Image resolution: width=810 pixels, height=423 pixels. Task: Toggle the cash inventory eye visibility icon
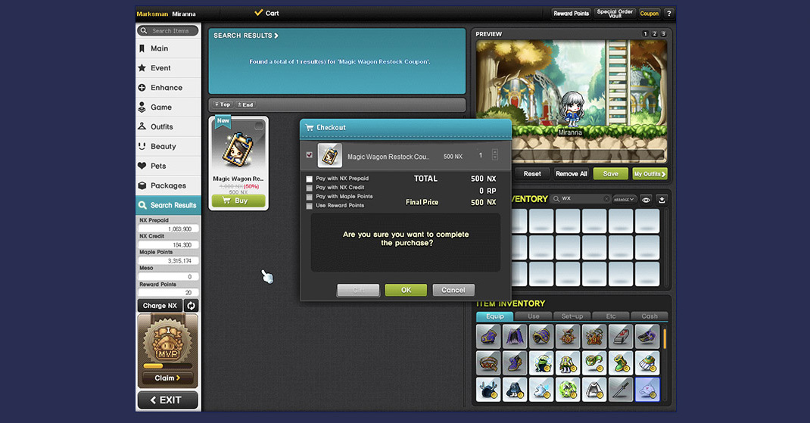pos(646,200)
